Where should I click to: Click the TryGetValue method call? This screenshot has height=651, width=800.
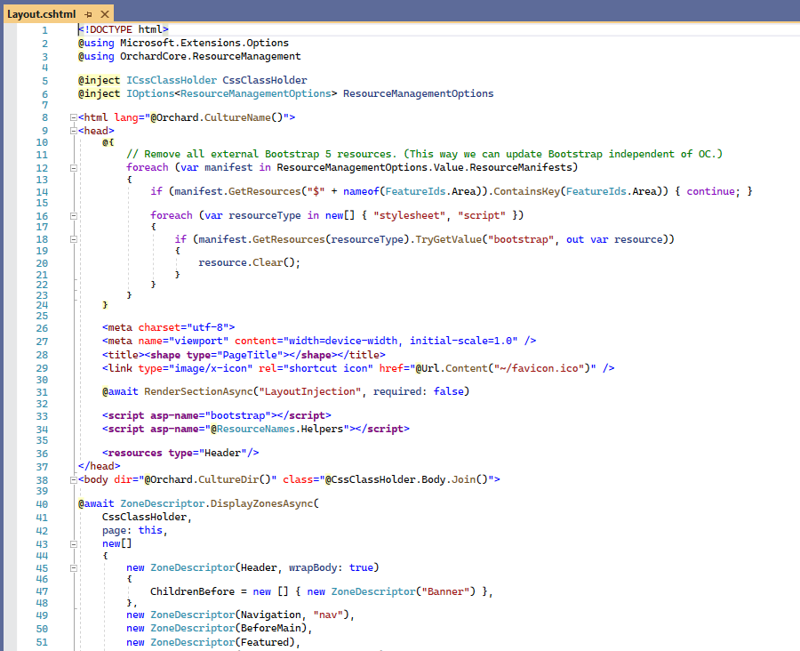[449, 239]
